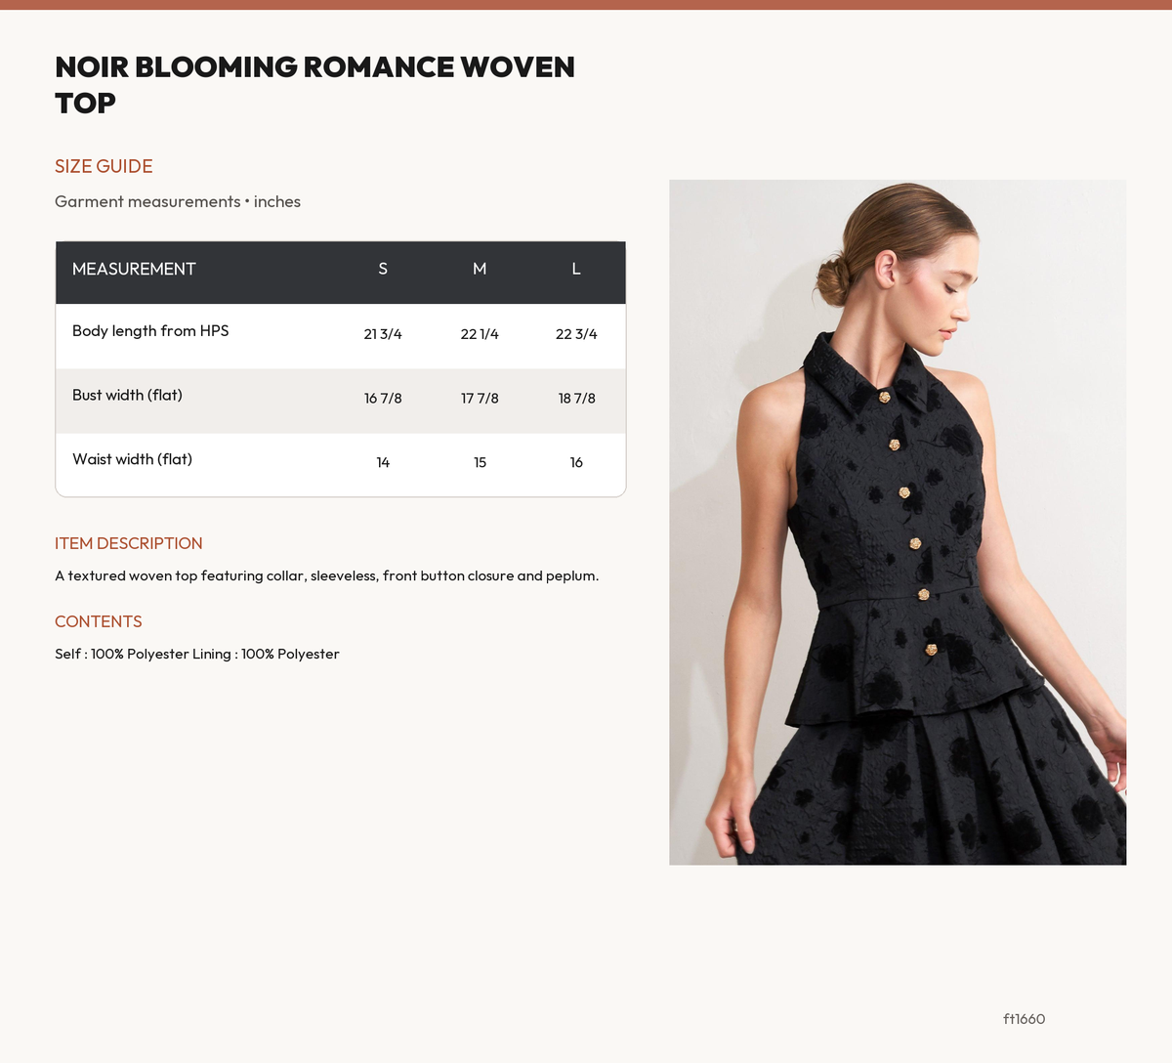This screenshot has width=1172, height=1063.
Task: Click the Noir Blooming Romance Woven Top title
Action: click(x=314, y=84)
